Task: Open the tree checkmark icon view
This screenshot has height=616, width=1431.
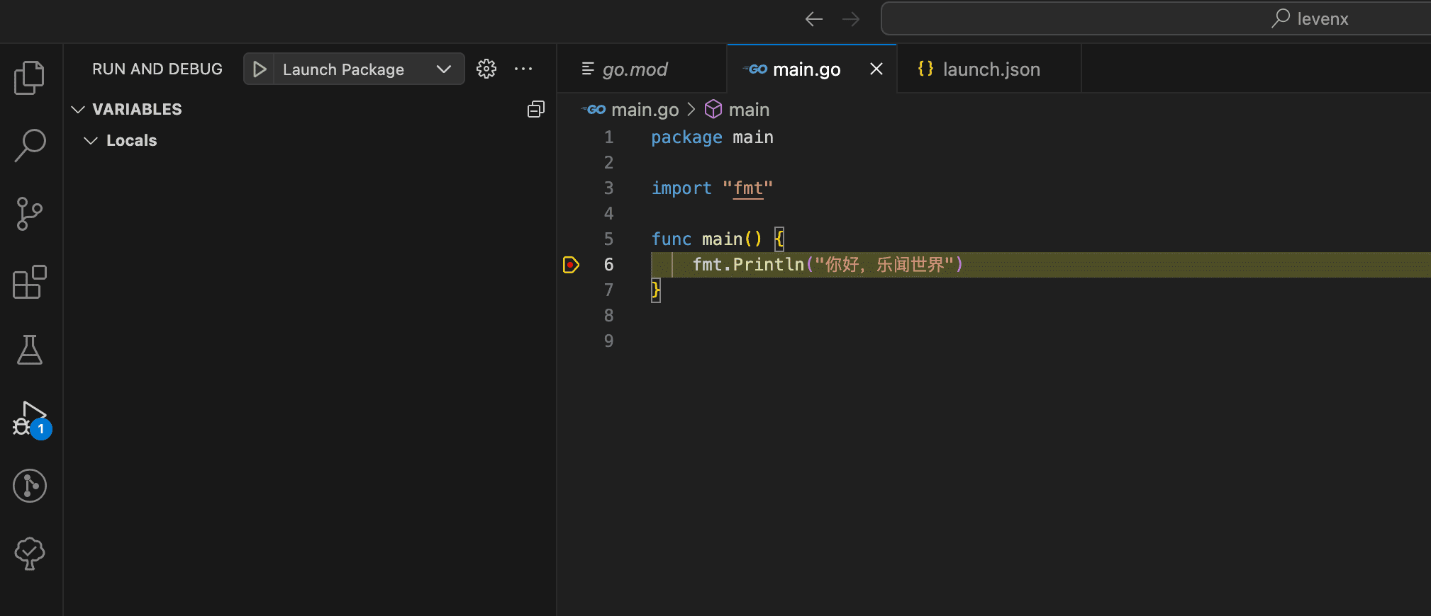Action: pyautogui.click(x=29, y=553)
